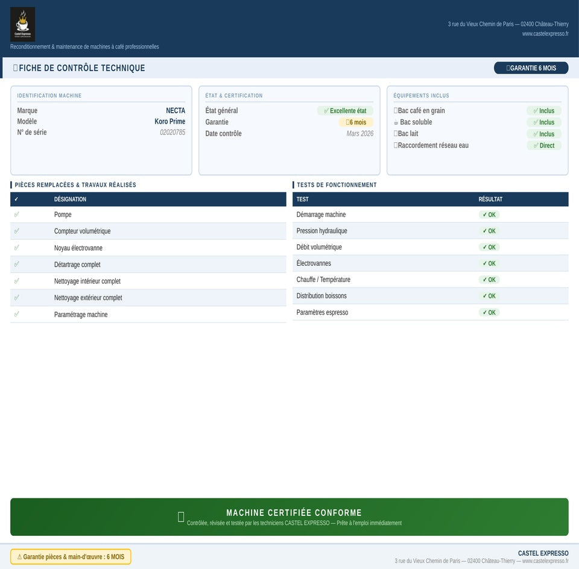This screenshot has width=579, height=569.
Task: Click the OK result for Paramètres espresso
Action: coord(489,312)
